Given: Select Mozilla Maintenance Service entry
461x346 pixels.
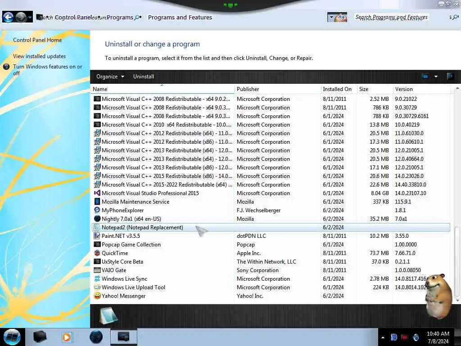Looking at the screenshot, I should 271,201.
